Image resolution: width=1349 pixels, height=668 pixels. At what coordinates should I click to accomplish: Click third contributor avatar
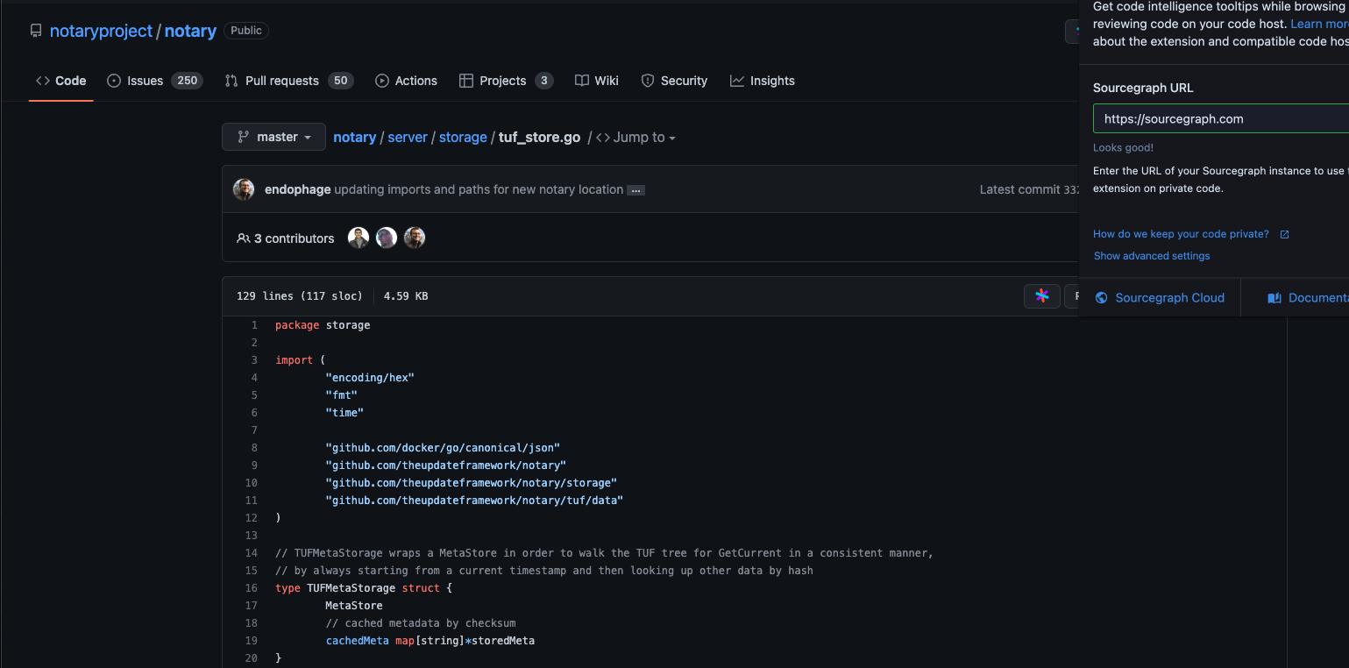415,238
